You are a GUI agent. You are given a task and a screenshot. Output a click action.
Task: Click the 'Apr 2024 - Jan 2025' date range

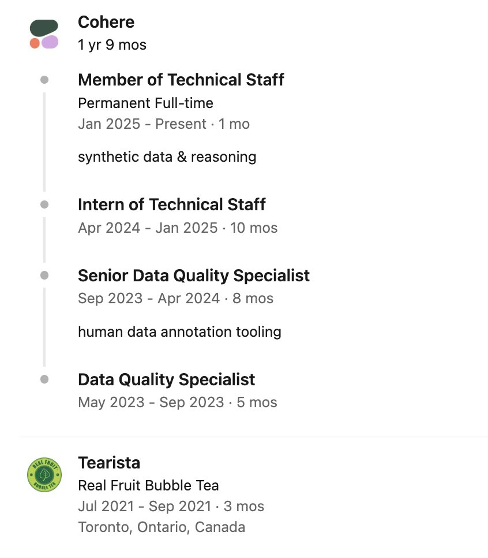pos(148,228)
